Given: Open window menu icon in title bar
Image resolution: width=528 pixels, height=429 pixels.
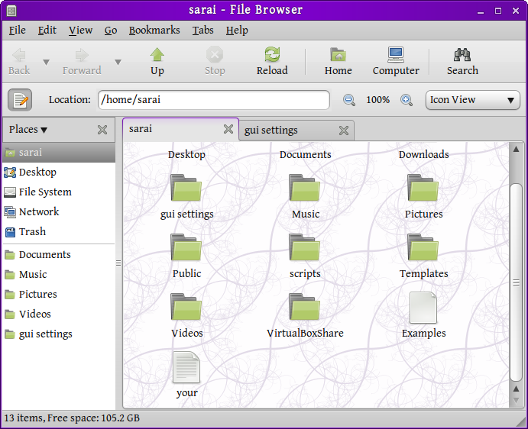Looking at the screenshot, I should coord(11,11).
